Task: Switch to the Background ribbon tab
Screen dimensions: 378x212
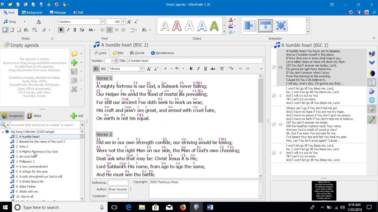Action: [x=32, y=12]
